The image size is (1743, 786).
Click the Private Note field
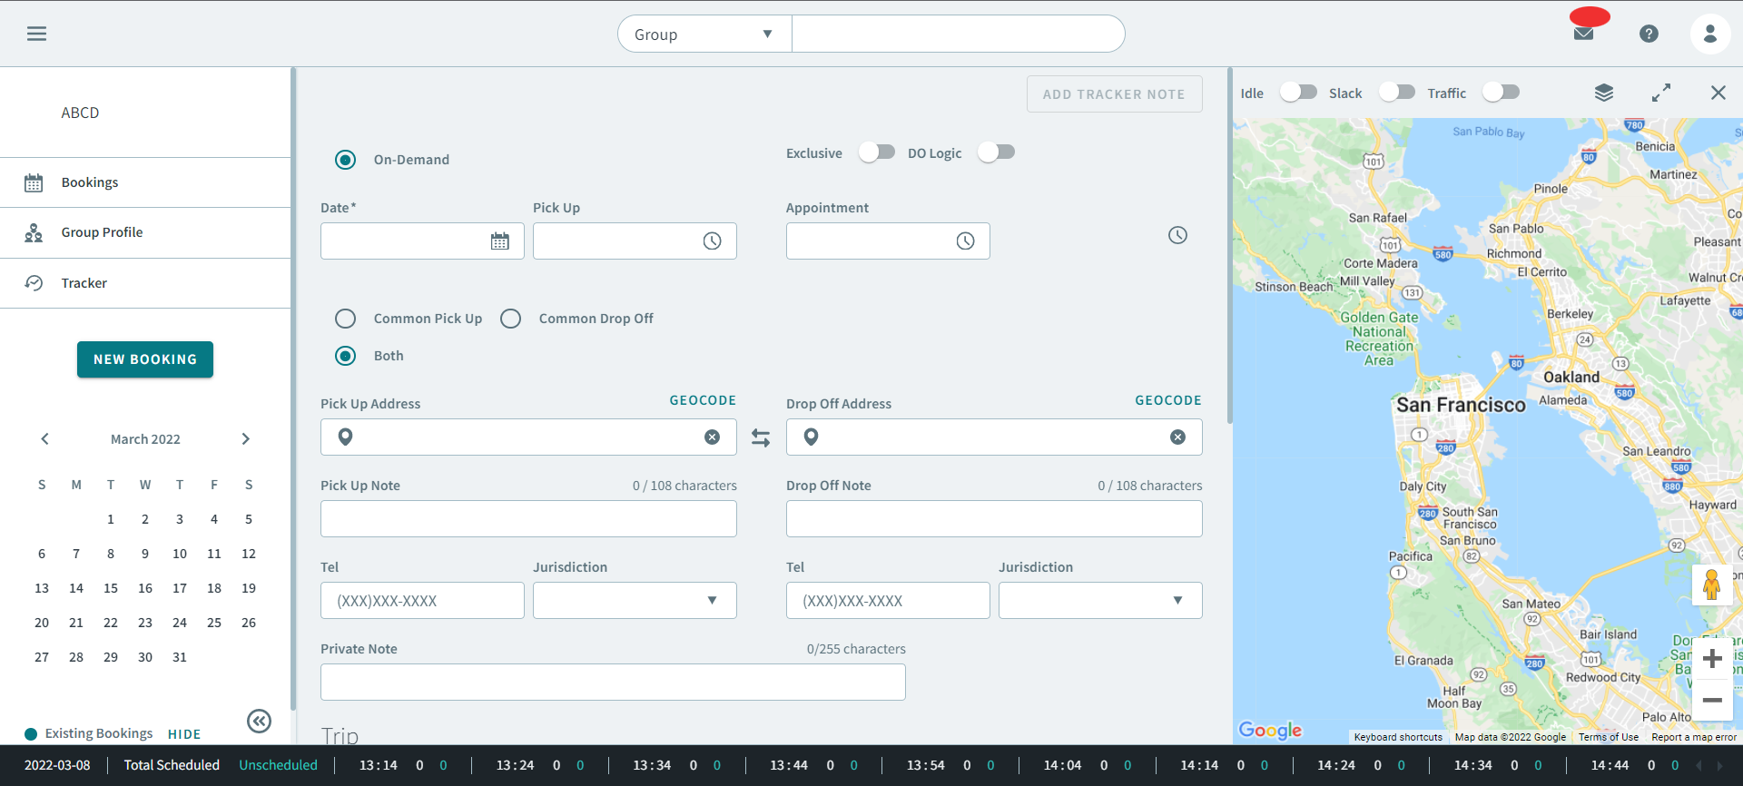tap(613, 683)
